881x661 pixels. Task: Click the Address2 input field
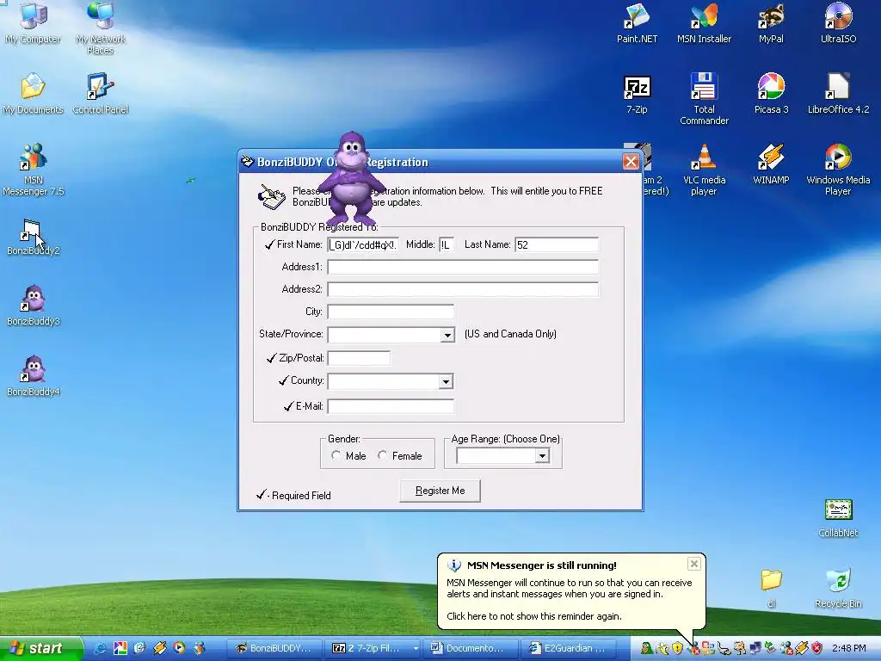[x=463, y=289]
